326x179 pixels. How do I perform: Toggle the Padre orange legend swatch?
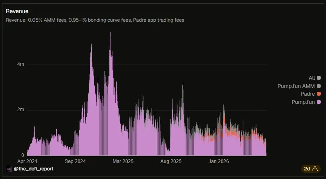coord(319,94)
